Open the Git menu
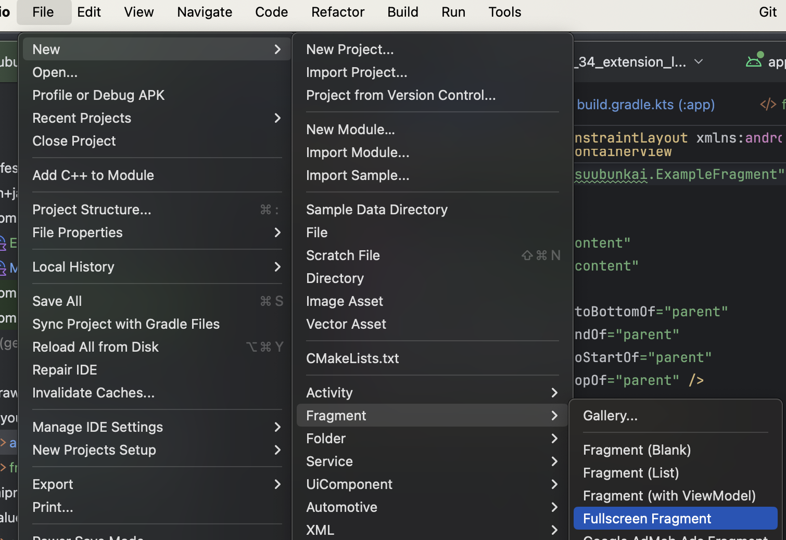 tap(768, 12)
